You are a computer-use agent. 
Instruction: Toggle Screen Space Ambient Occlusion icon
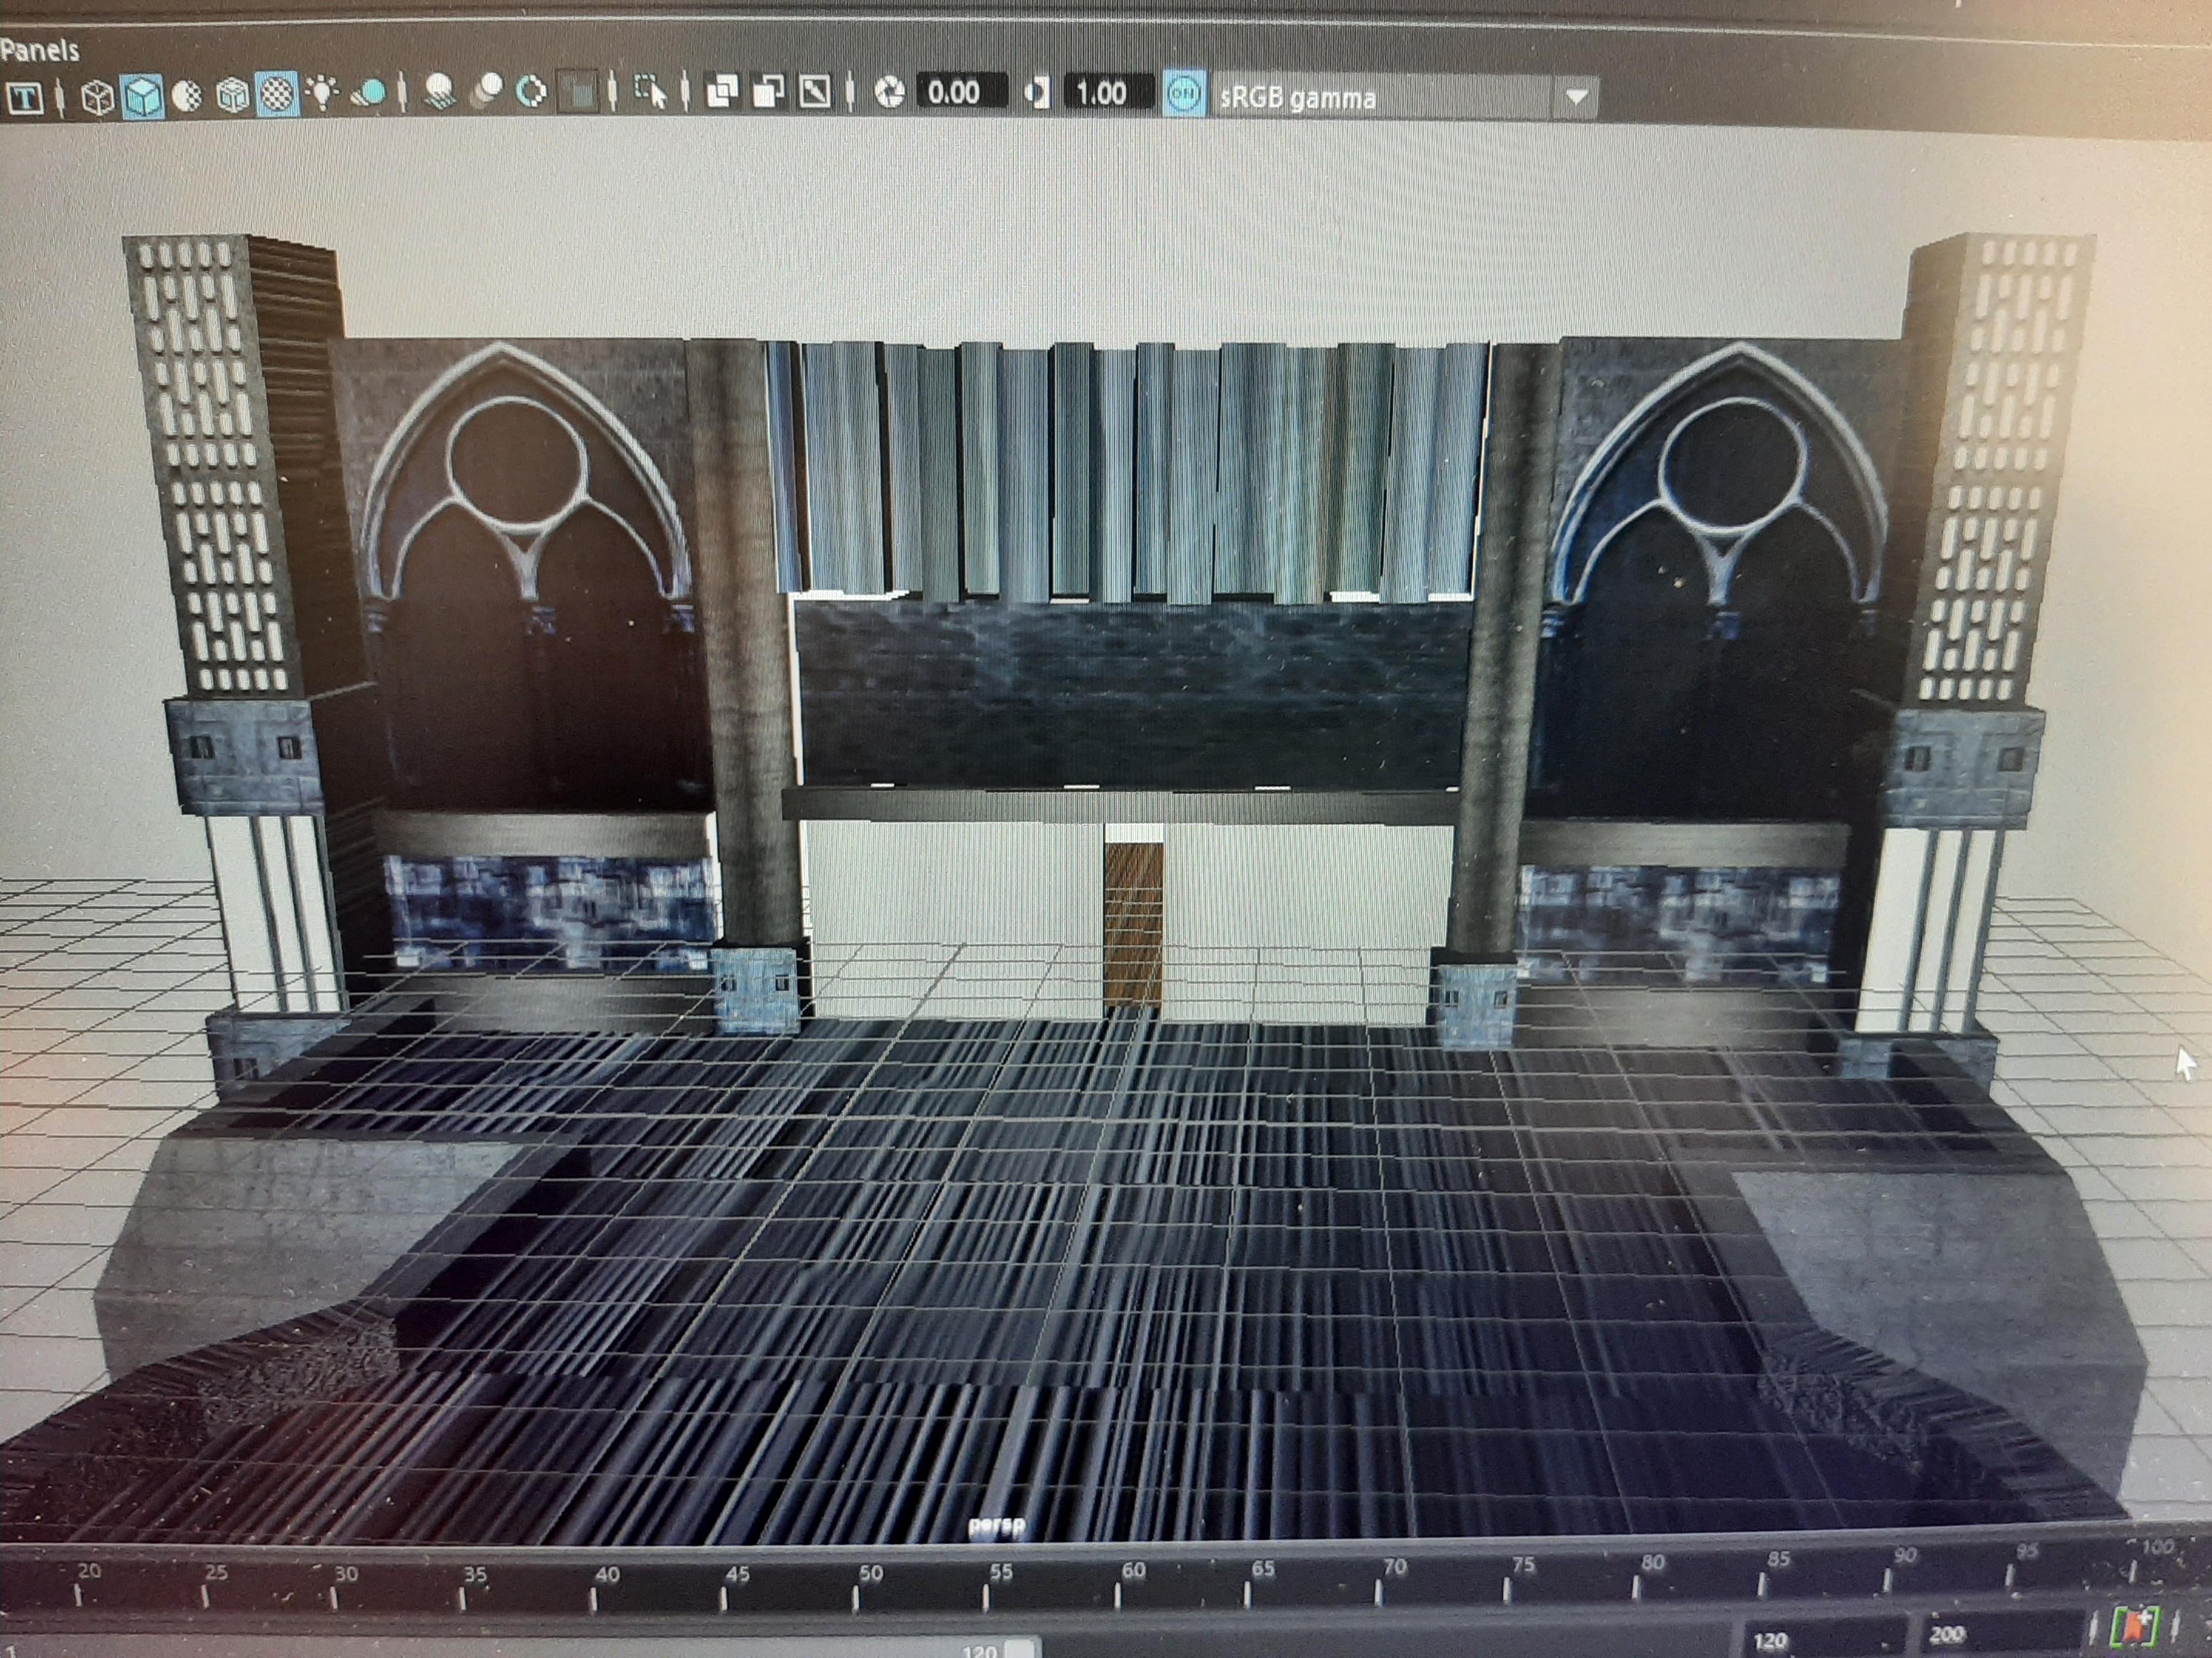pos(440,93)
